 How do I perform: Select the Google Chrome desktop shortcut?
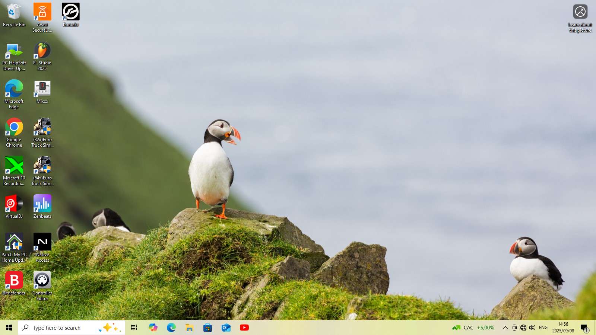[14, 128]
